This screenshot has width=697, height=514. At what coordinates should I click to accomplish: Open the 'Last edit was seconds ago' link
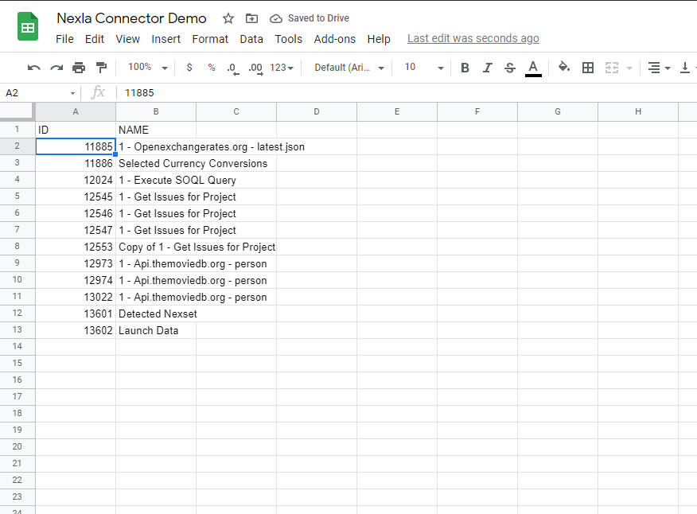(x=473, y=39)
